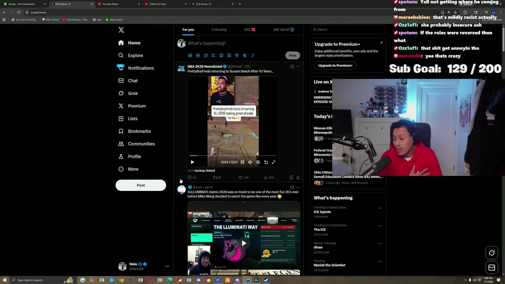Open Grok in the sidebar

tap(128, 93)
